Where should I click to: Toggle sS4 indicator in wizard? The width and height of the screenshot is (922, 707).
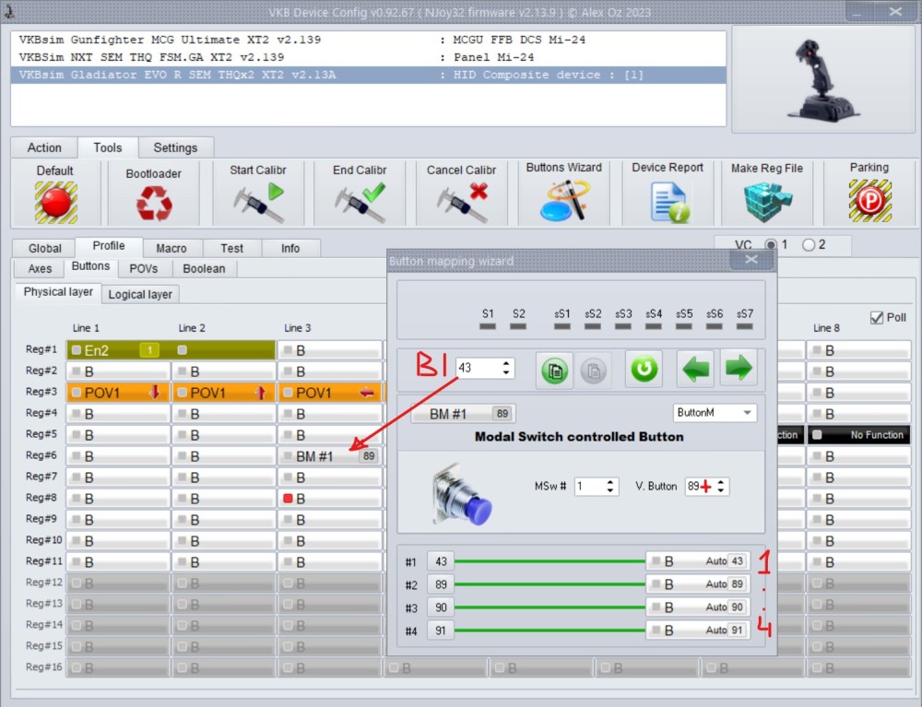654,326
